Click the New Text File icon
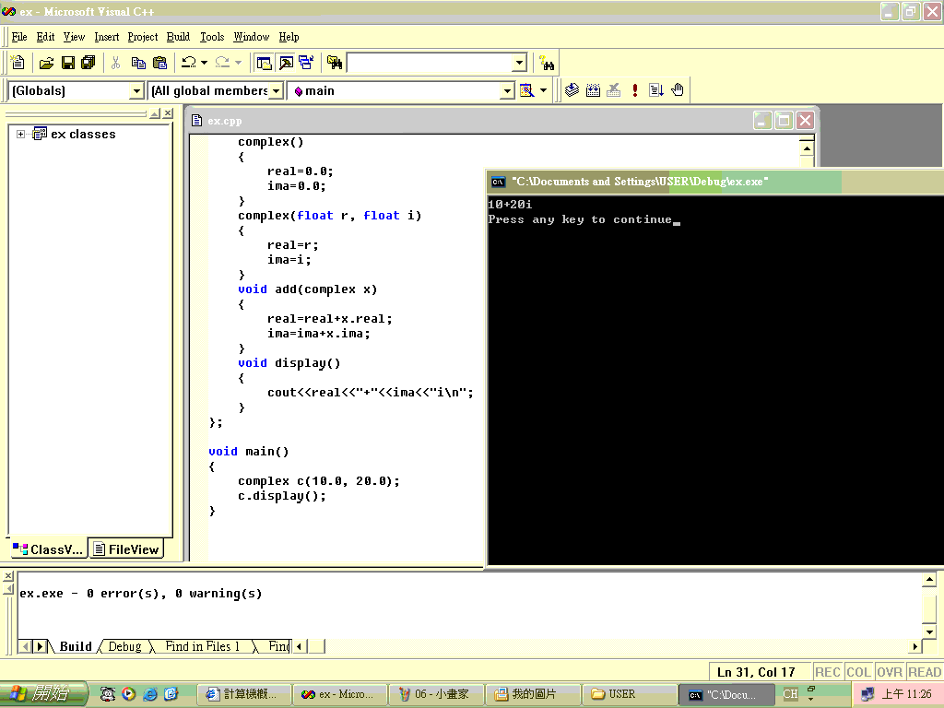The height and width of the screenshot is (708, 944). (x=18, y=63)
